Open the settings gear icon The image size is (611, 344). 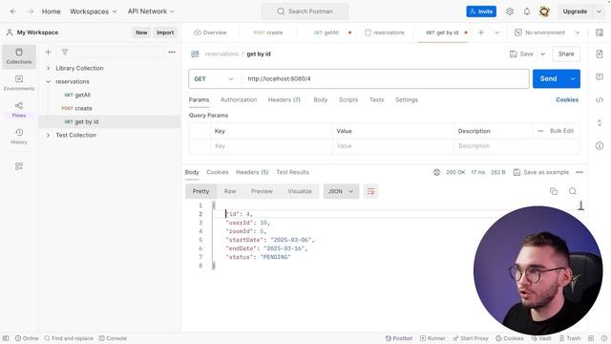tap(510, 11)
